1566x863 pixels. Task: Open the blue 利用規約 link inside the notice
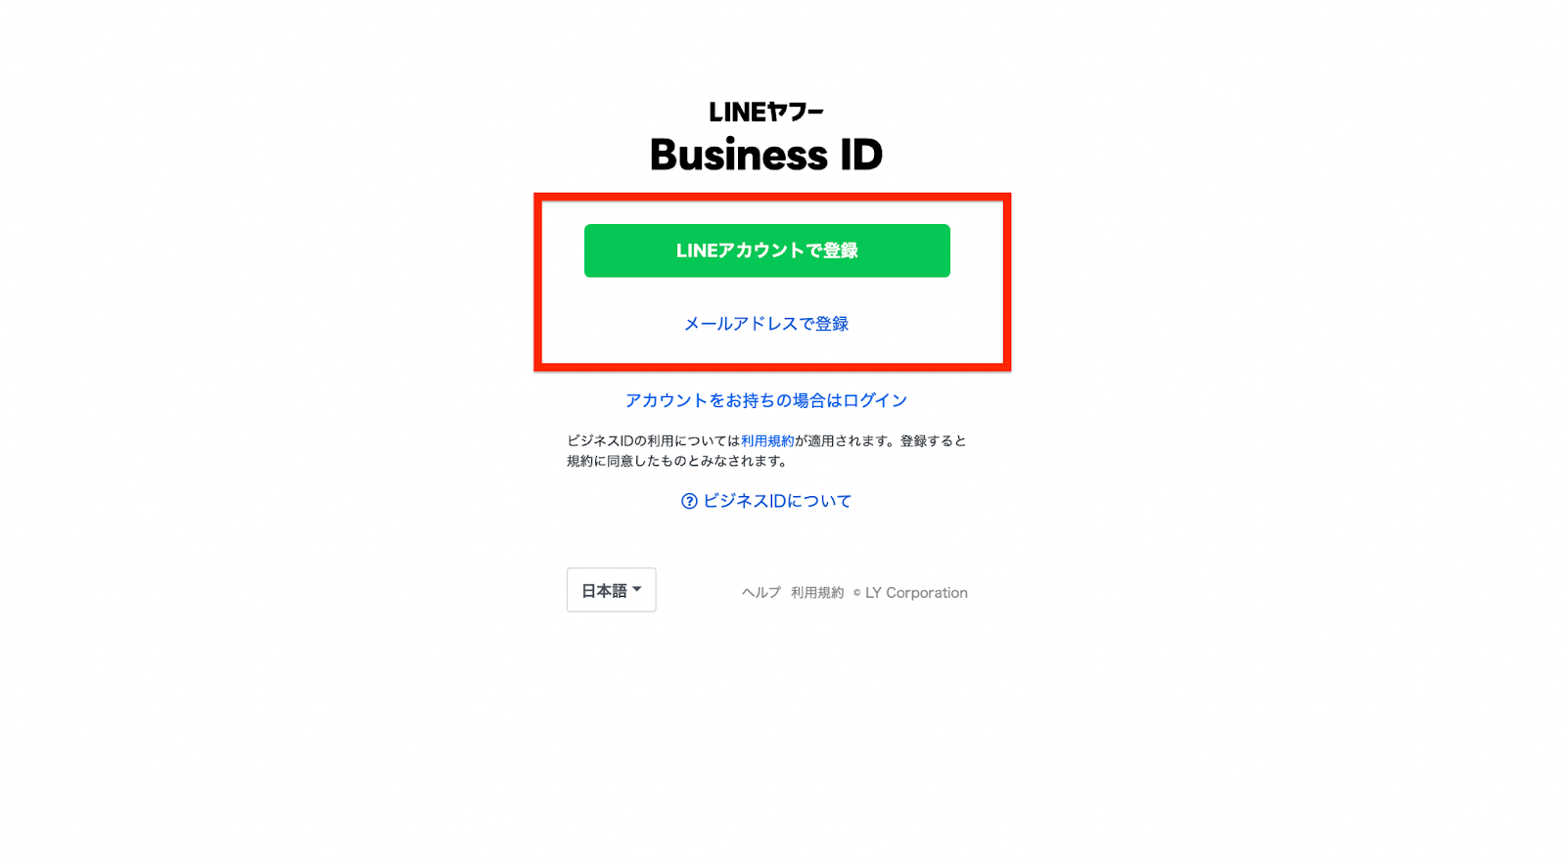767,441
